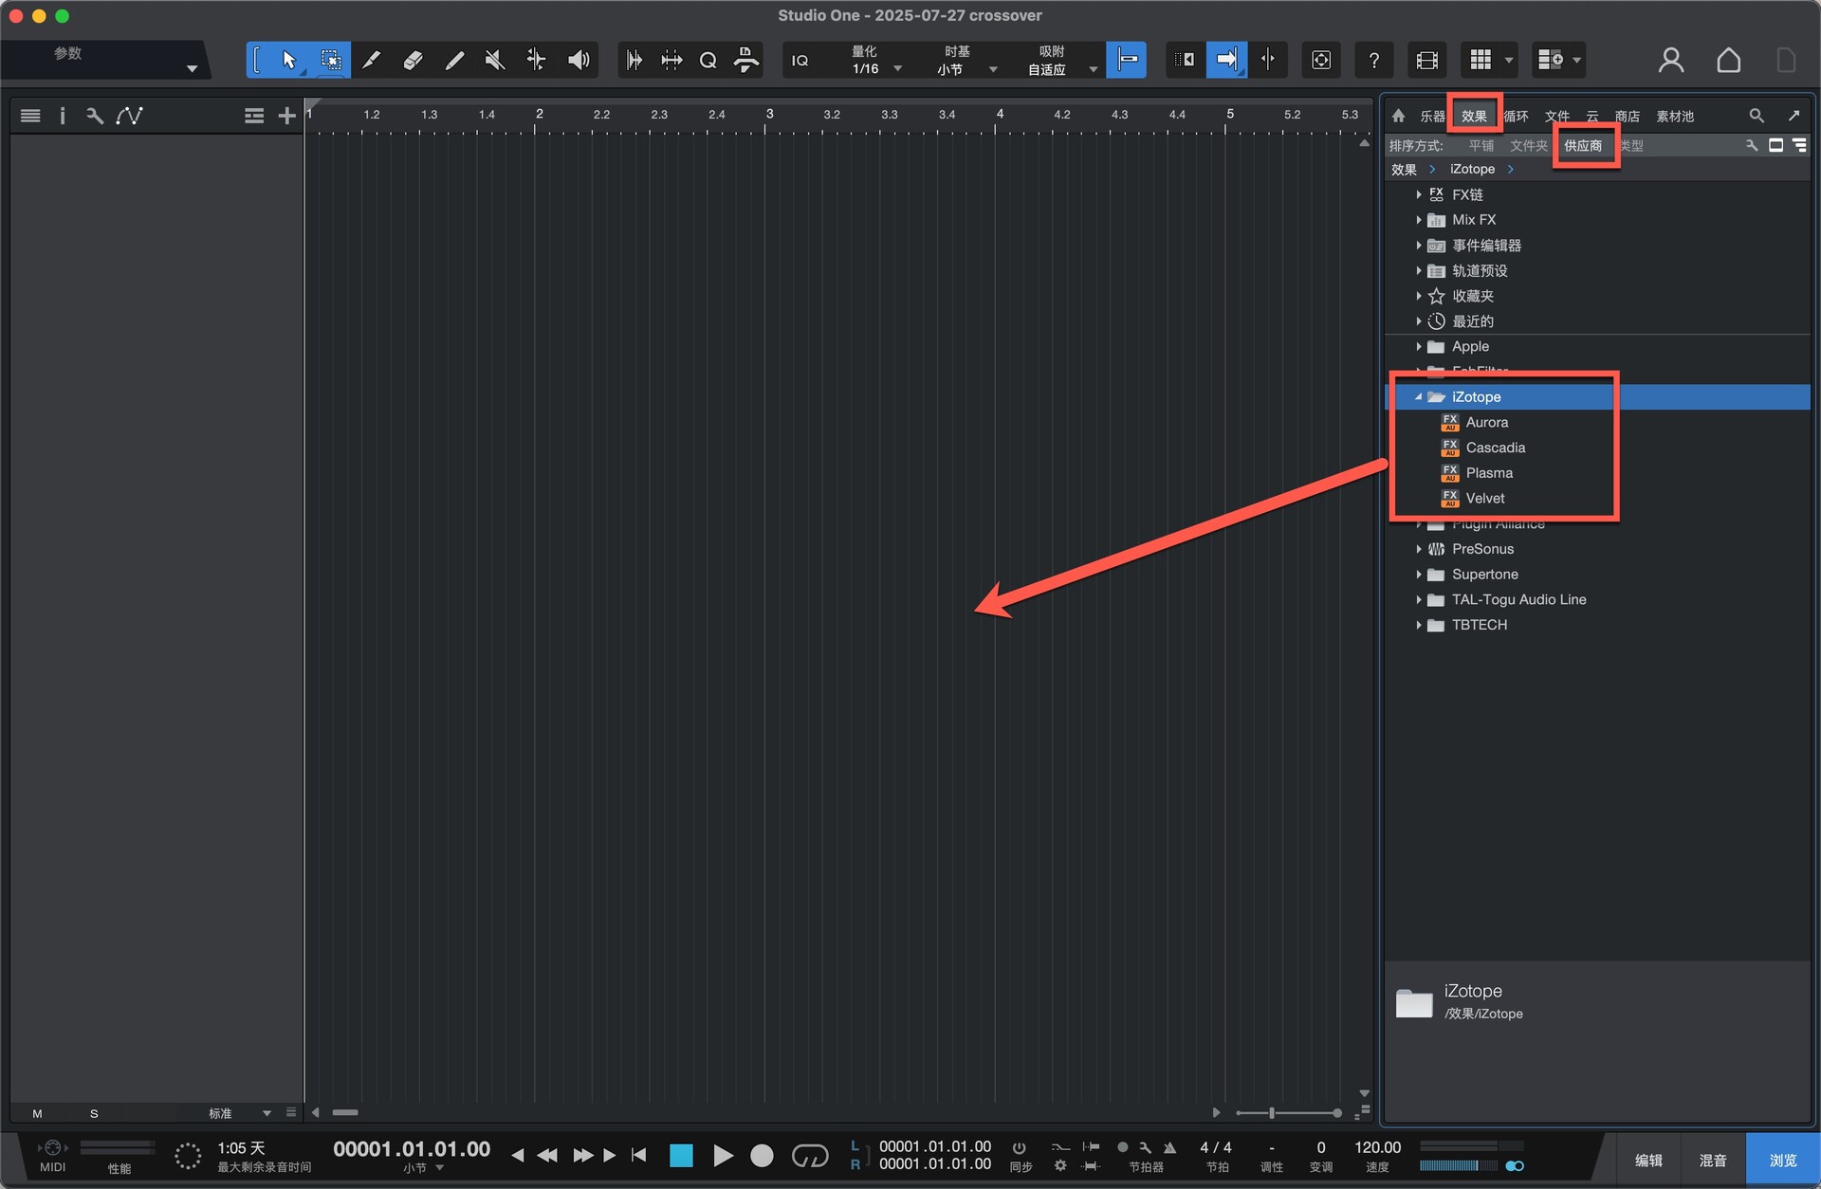Click the browser home icon
This screenshot has height=1189, width=1821.
[x=1398, y=116]
